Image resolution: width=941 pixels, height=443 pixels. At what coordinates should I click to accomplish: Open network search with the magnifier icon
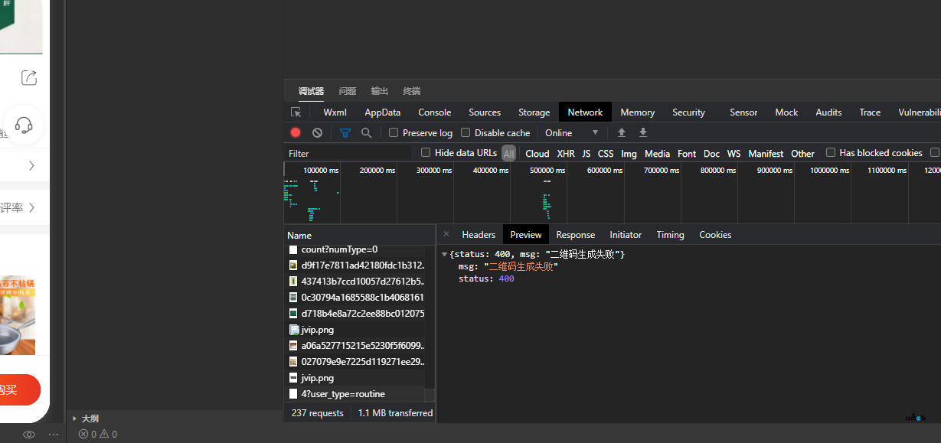point(367,132)
